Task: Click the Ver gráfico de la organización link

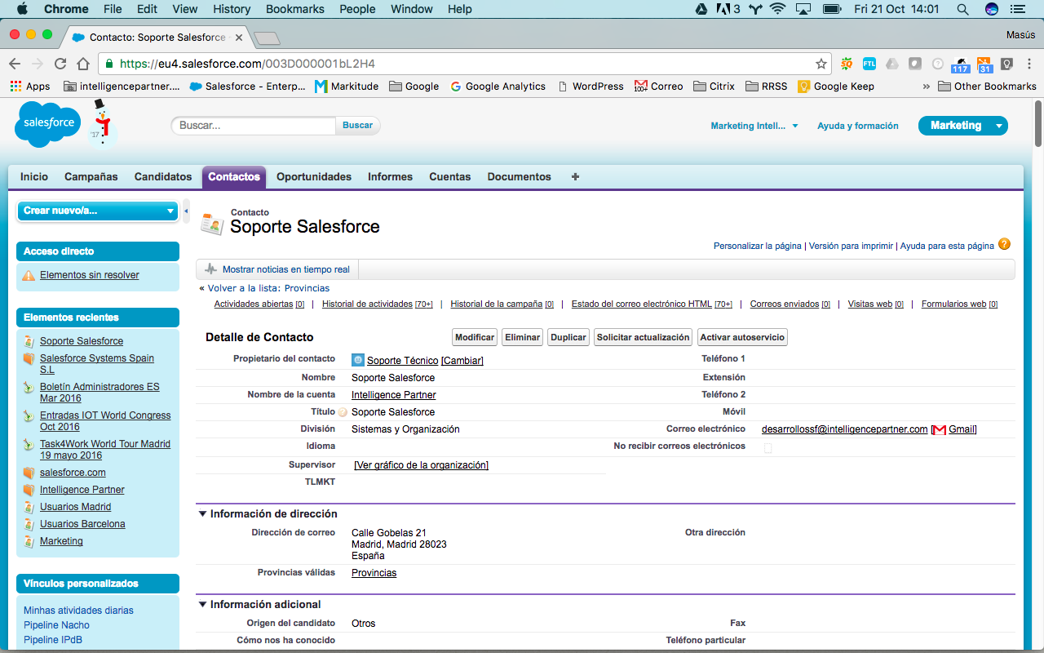Action: [421, 465]
